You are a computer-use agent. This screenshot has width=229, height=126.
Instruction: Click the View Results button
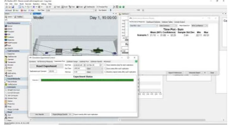40,114
